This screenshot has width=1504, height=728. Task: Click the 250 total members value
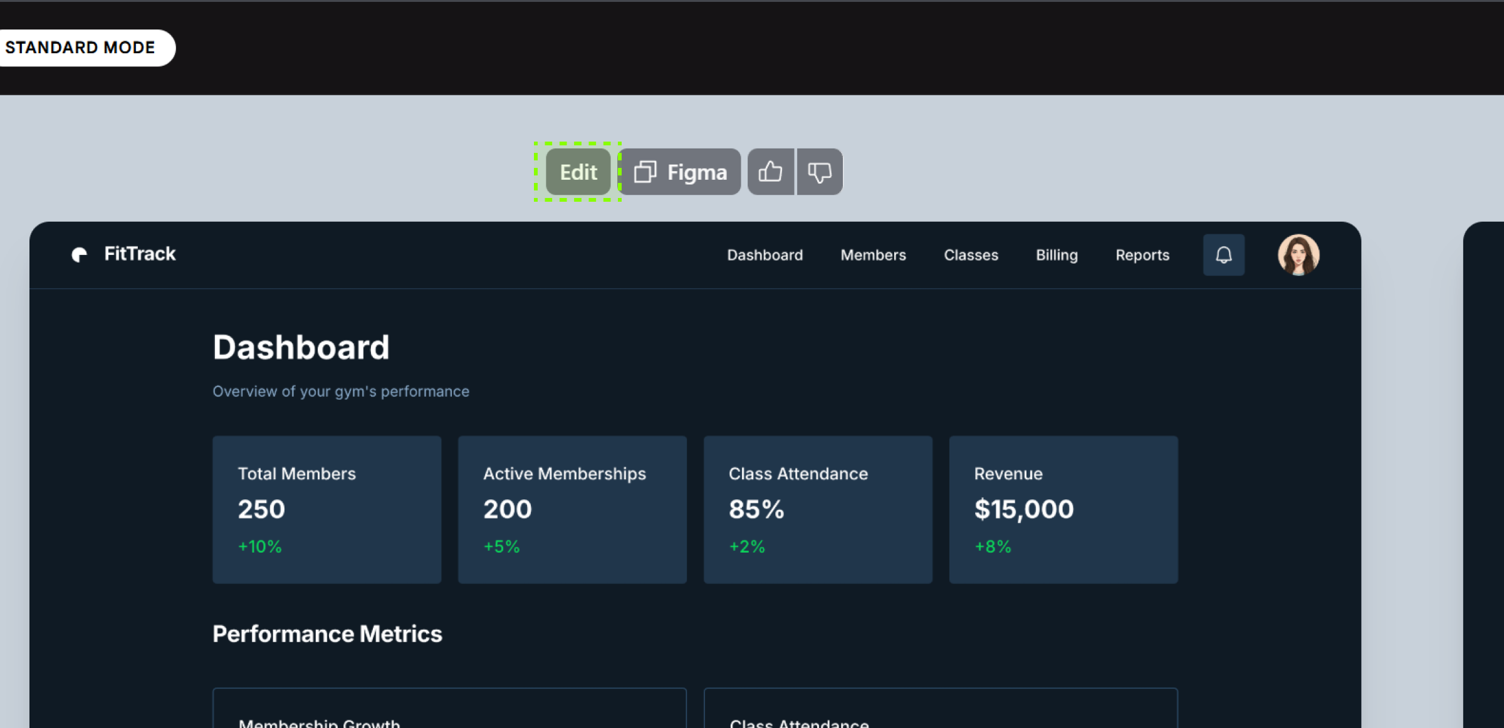tap(261, 509)
